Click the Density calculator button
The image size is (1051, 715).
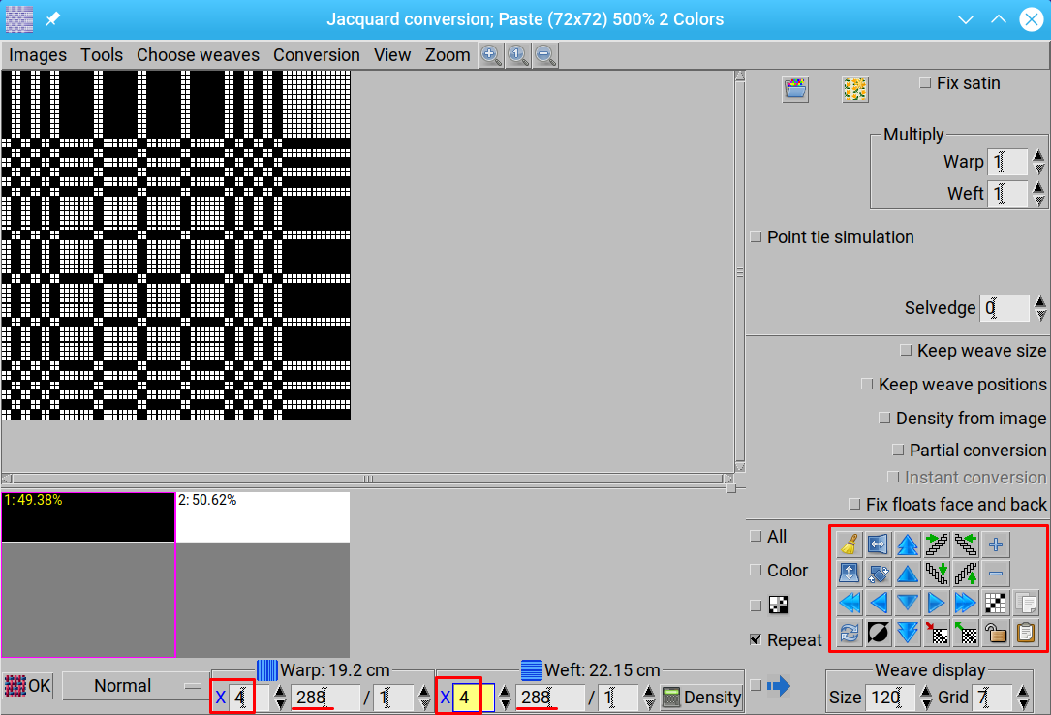point(701,698)
